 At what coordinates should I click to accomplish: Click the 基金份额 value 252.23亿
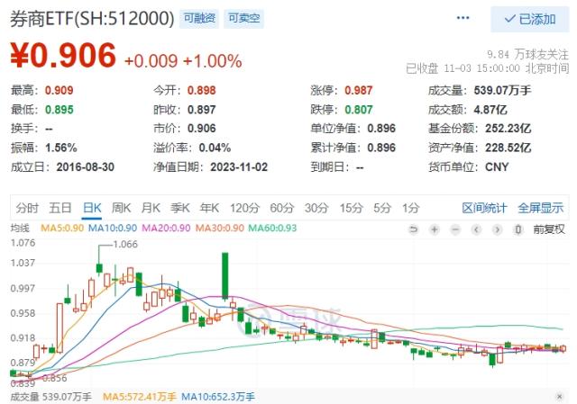(x=508, y=129)
